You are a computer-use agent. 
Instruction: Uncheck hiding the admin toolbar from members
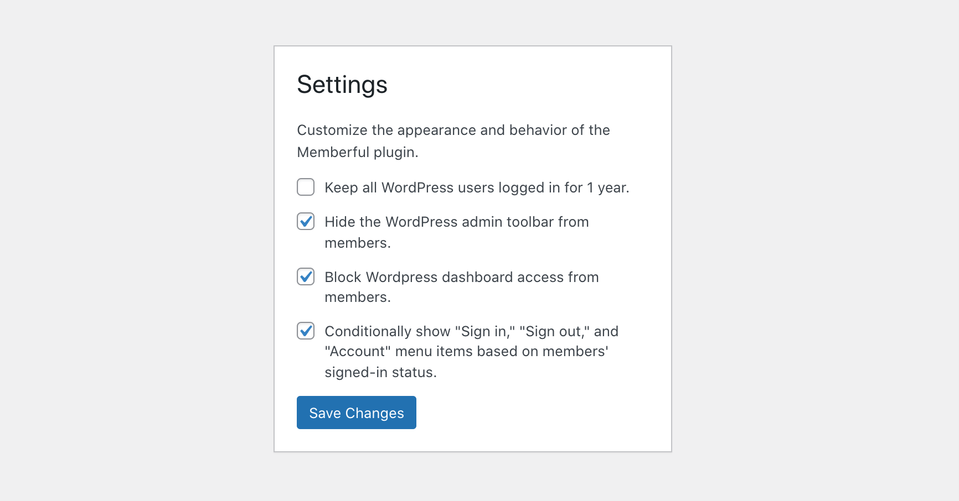coord(305,222)
